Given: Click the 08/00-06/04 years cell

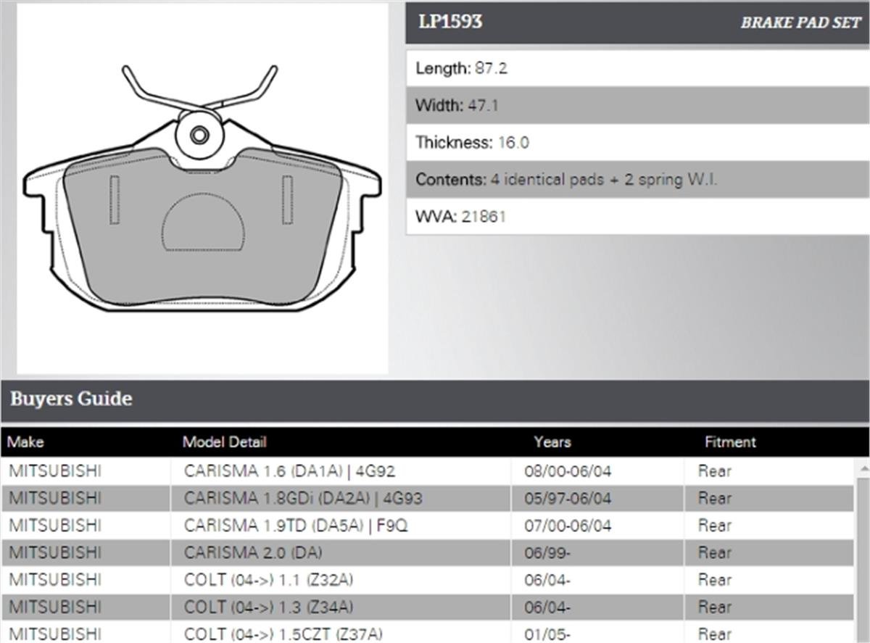Looking at the screenshot, I should tap(597, 471).
